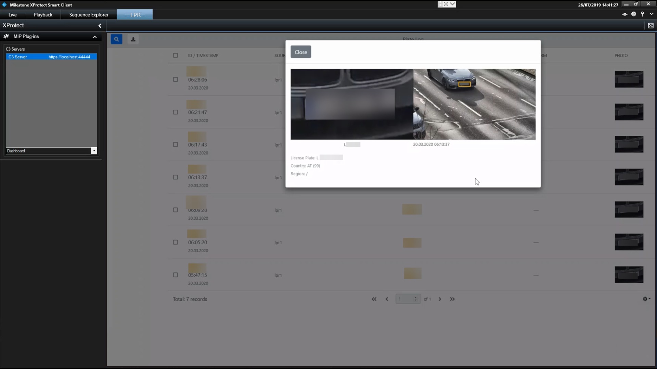Open the settings gear below the table
This screenshot has width=657, height=369.
tap(646, 299)
